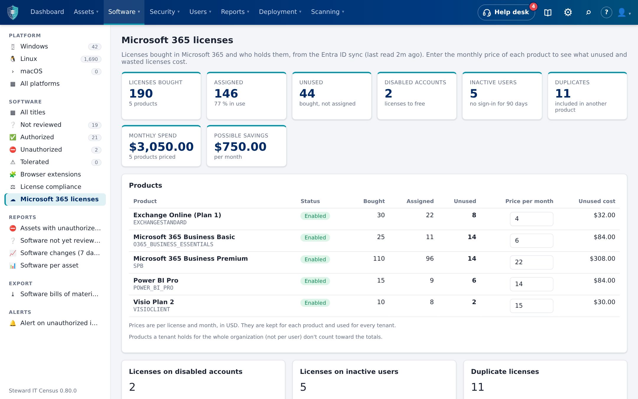638x399 pixels.
Task: Open the user account menu
Action: (x=624, y=12)
